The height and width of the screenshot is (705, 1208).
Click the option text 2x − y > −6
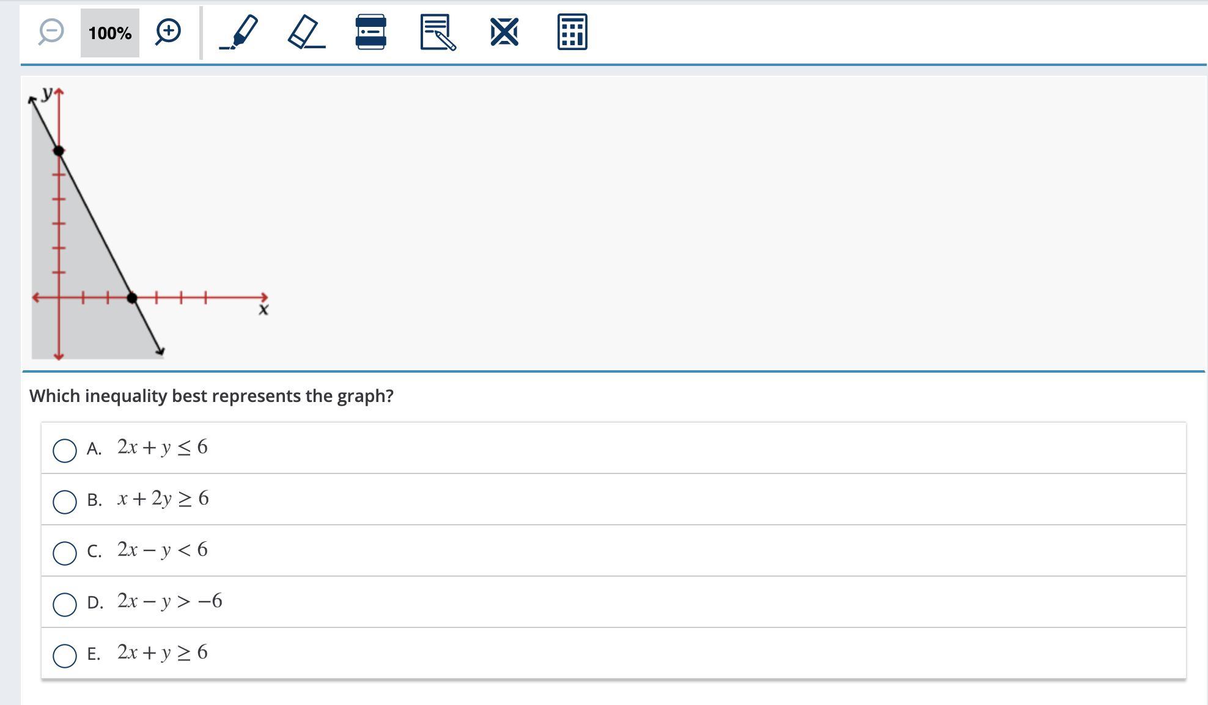pyautogui.click(x=170, y=601)
